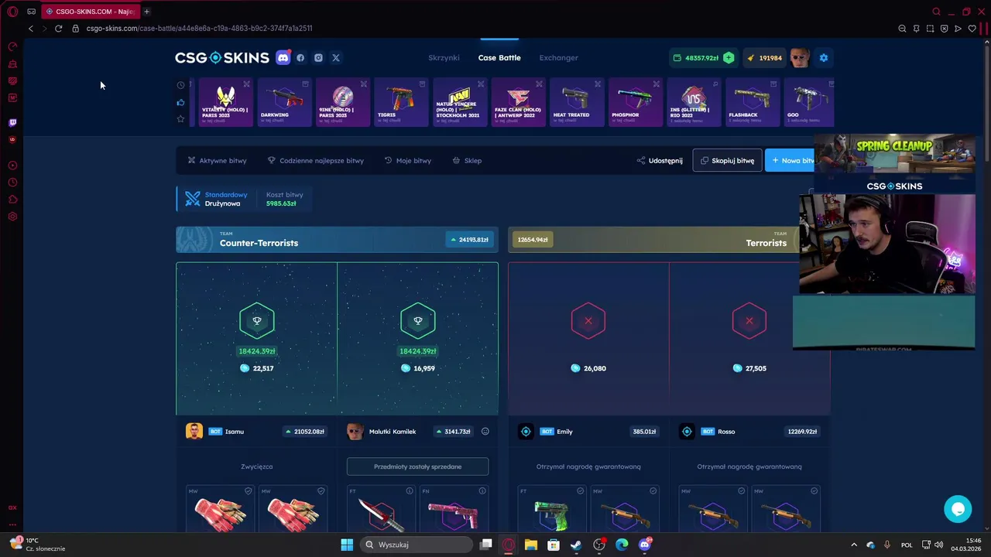Open the settings gear next to avatar
The width and height of the screenshot is (991, 557).
(824, 57)
